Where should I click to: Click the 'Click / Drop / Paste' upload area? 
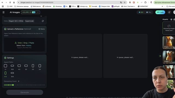point(24,43)
